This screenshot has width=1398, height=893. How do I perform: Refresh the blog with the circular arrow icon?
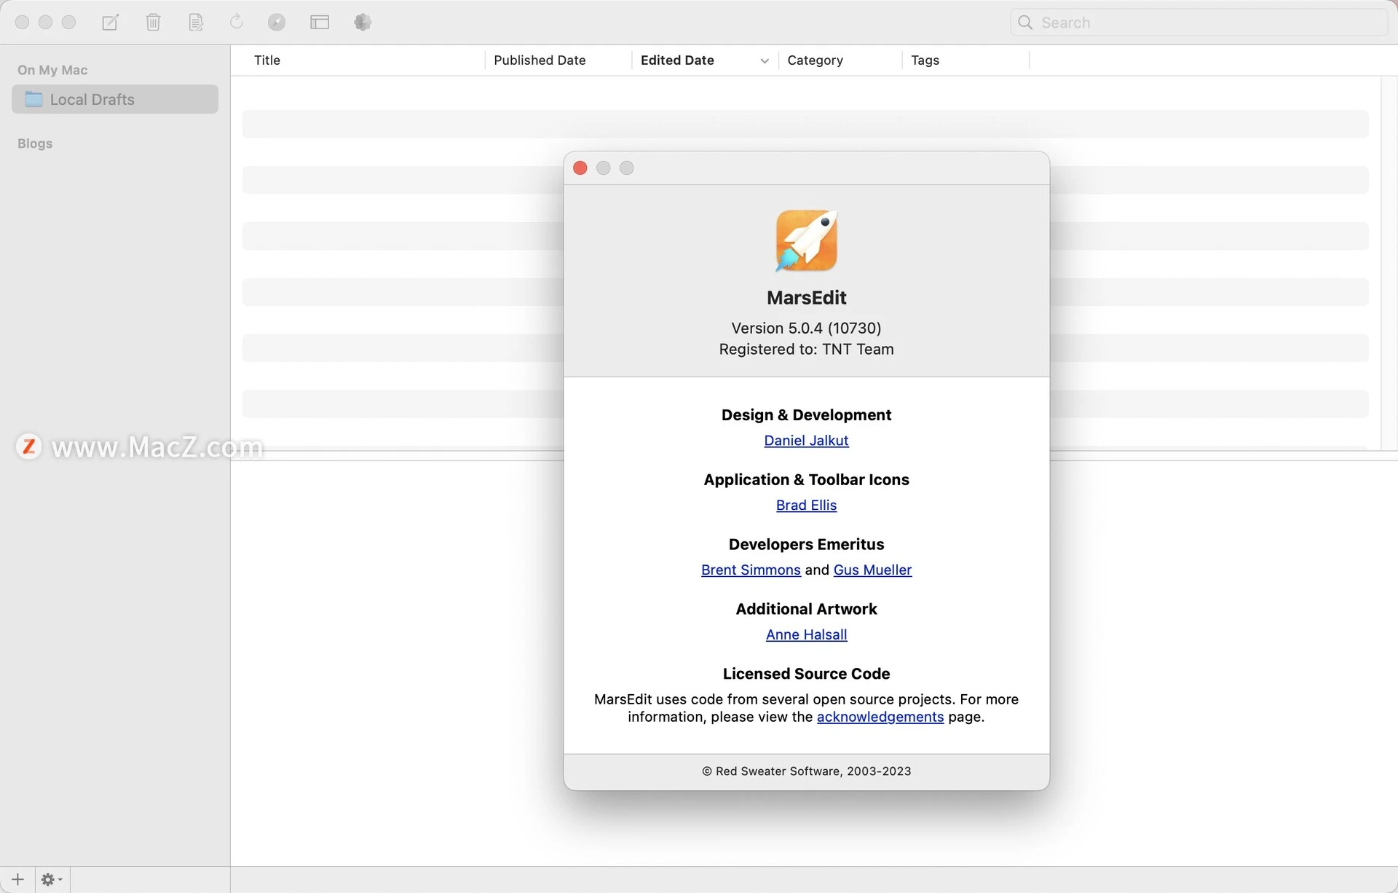[236, 22]
